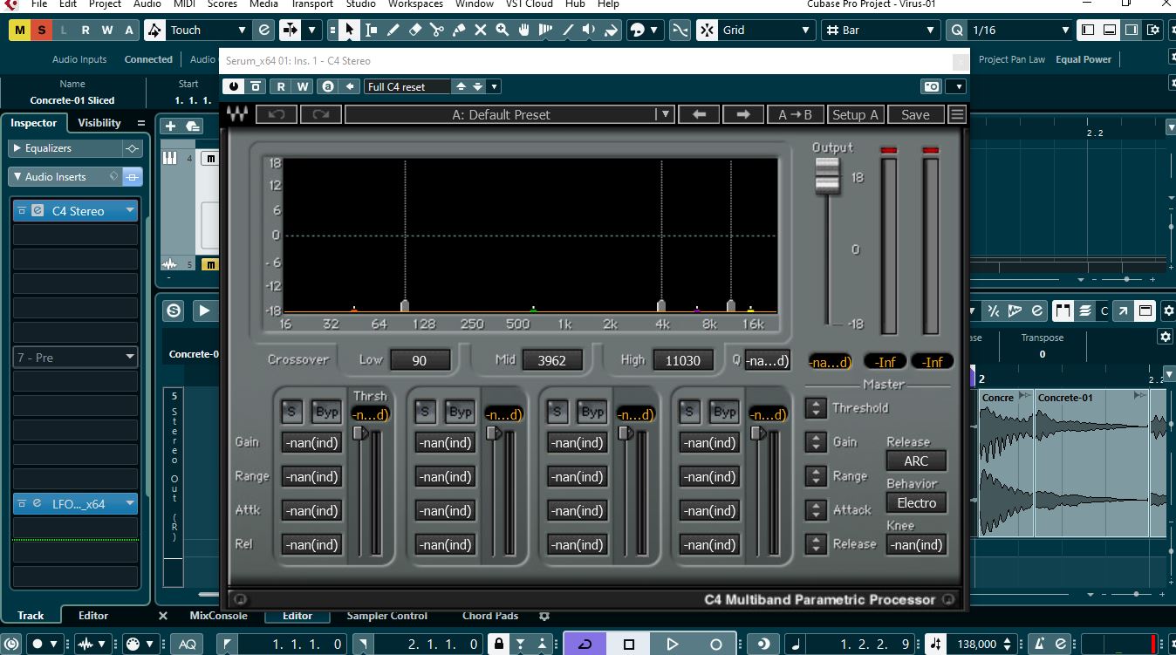The height and width of the screenshot is (655, 1176).
Task: Enable Solo on the first C4 band
Action: 291,412
